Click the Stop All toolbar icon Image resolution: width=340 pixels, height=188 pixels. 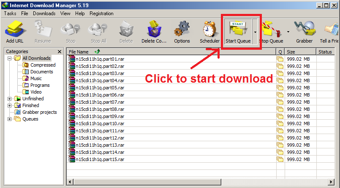[x=98, y=29]
